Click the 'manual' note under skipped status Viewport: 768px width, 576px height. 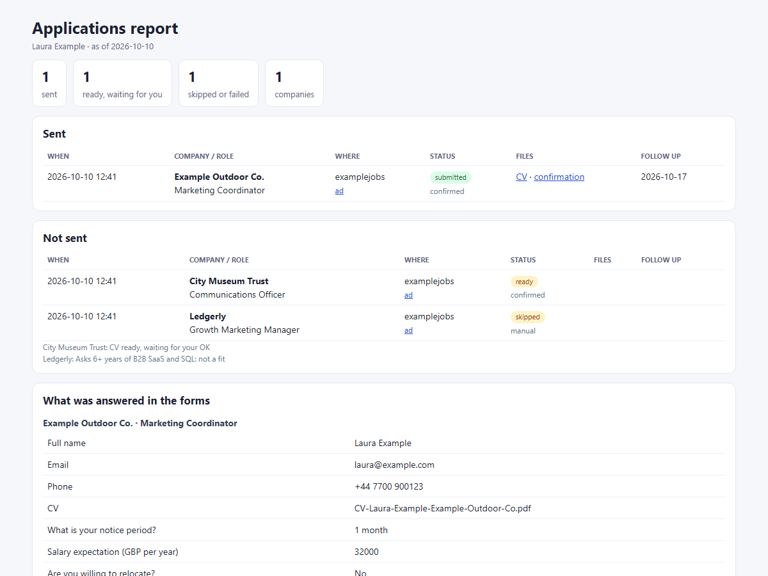523,331
